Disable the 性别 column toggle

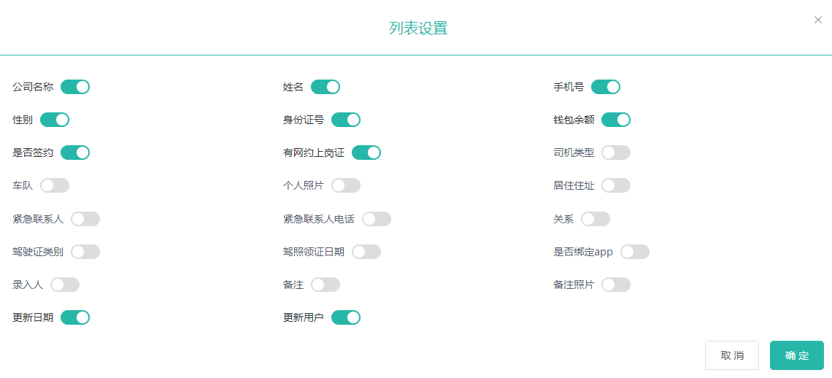point(55,120)
